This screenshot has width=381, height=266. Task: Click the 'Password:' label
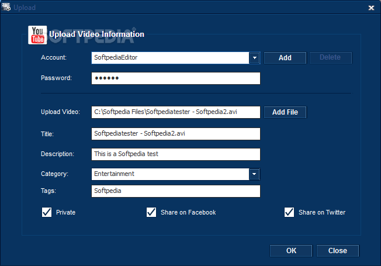(x=56, y=78)
